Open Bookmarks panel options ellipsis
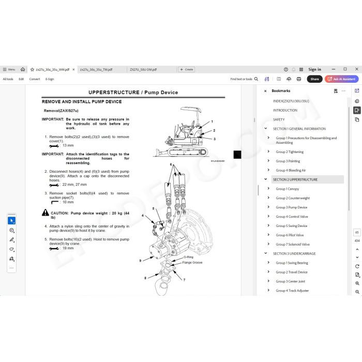 [x=343, y=91]
